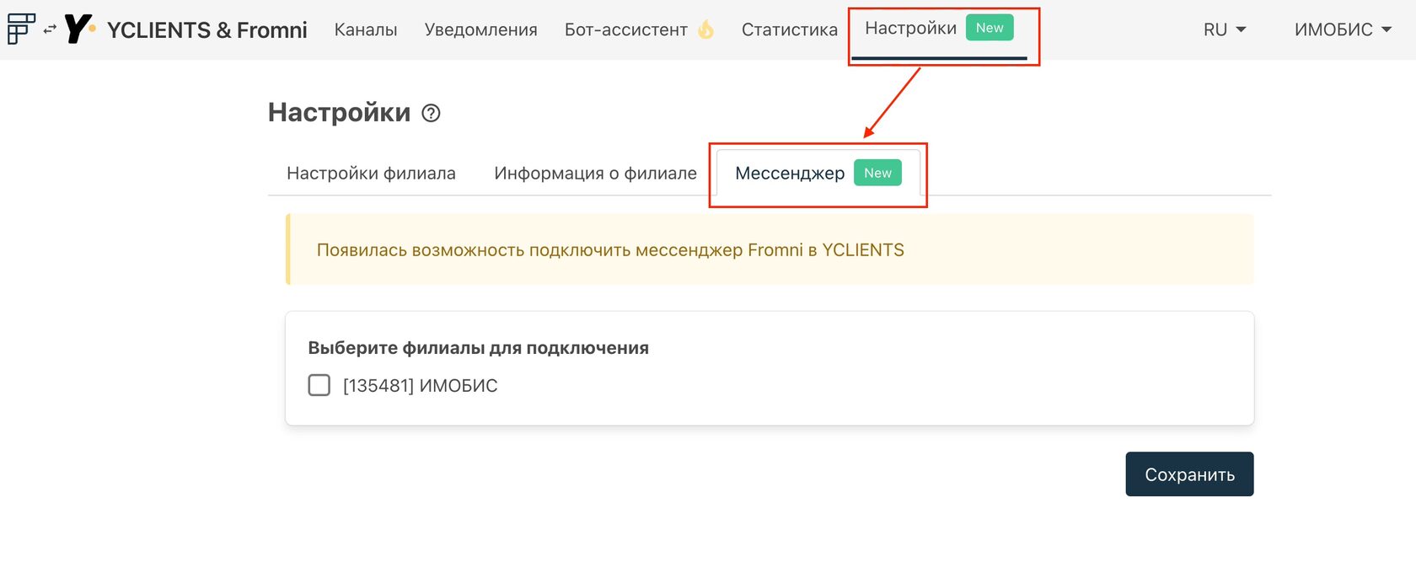Click the YCLIENTS & Fromni title link
This screenshot has height=562, width=1416.
(x=207, y=29)
